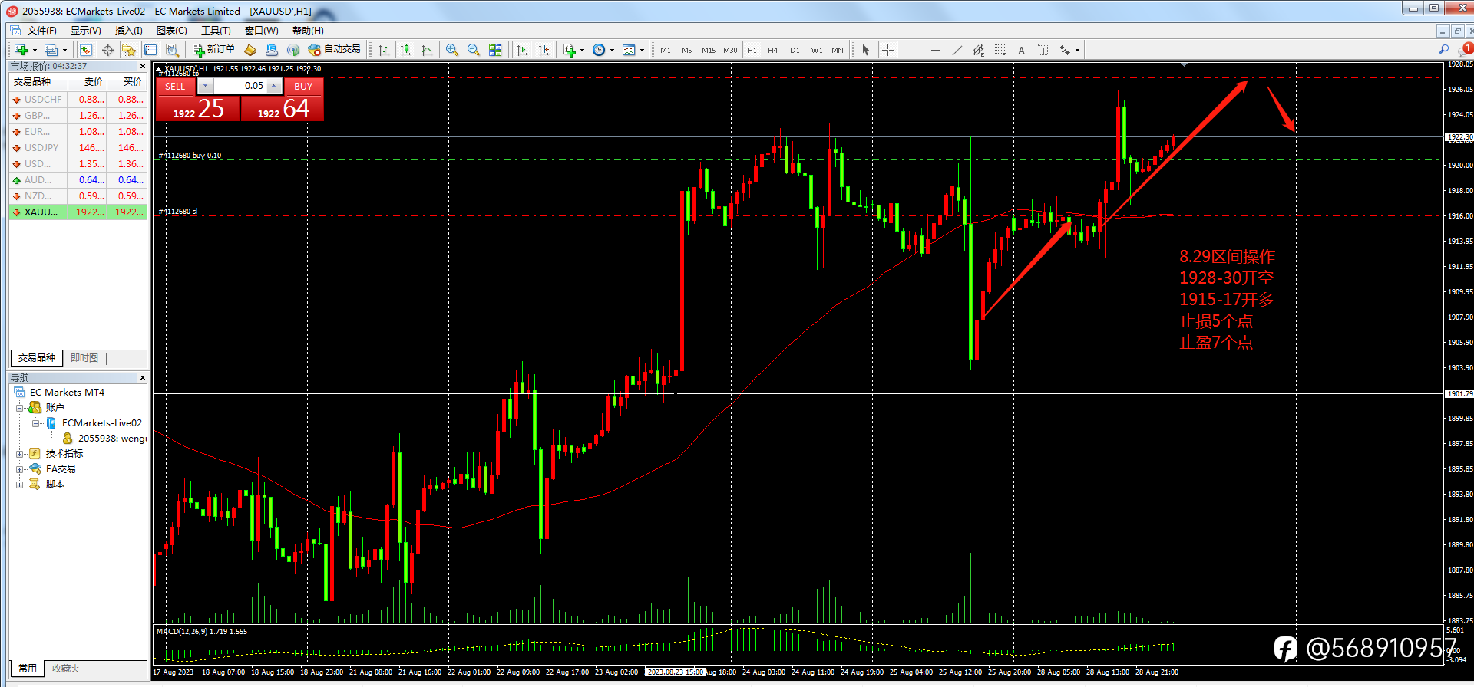Screen dimensions: 1474x687
Task: Switch chart to M1 timeframe
Action: (666, 50)
